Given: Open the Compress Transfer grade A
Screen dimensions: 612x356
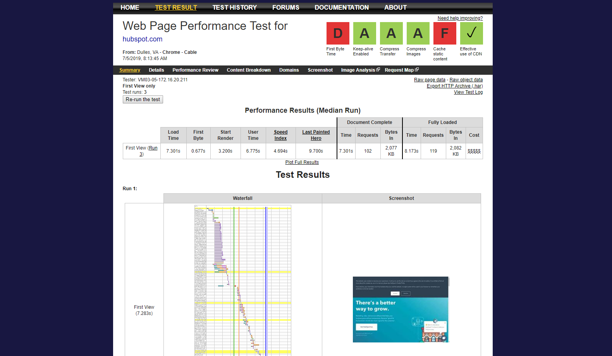Looking at the screenshot, I should (391, 33).
